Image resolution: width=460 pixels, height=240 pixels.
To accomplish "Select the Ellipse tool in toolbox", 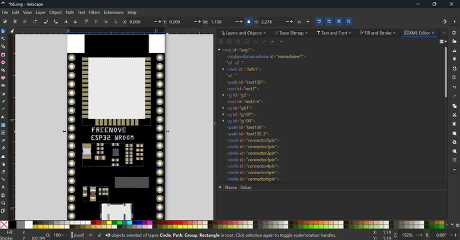I will pyautogui.click(x=3, y=62).
